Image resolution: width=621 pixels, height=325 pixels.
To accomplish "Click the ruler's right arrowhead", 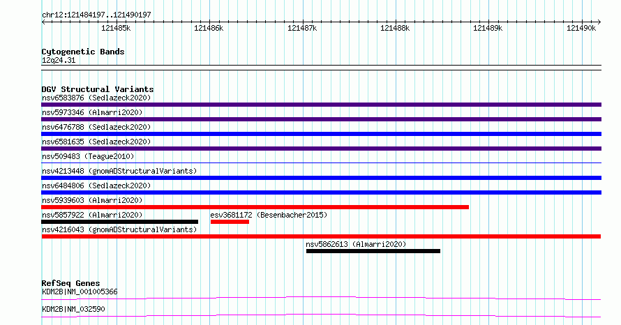I will [599, 22].
